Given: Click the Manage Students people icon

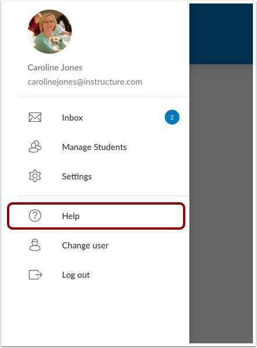Looking at the screenshot, I should pos(35,146).
